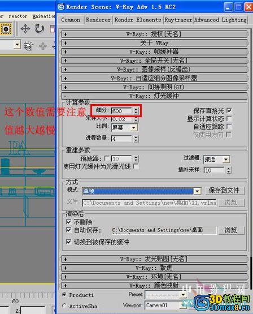Uncheck the 切换到被保存的缓冲 checkbox
This screenshot has height=314, width=253.
68,242
